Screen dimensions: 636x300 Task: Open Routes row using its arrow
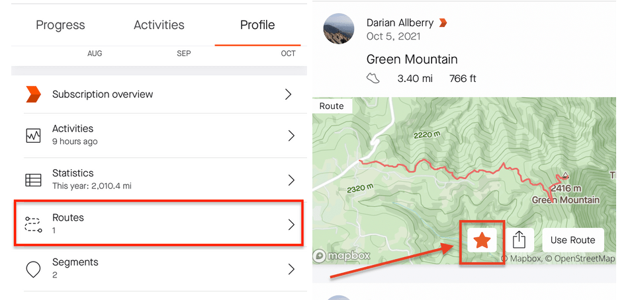(291, 225)
